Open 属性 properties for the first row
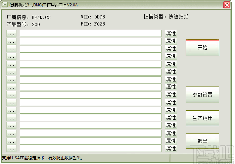This screenshot has width=235, height=164. pos(171,34)
